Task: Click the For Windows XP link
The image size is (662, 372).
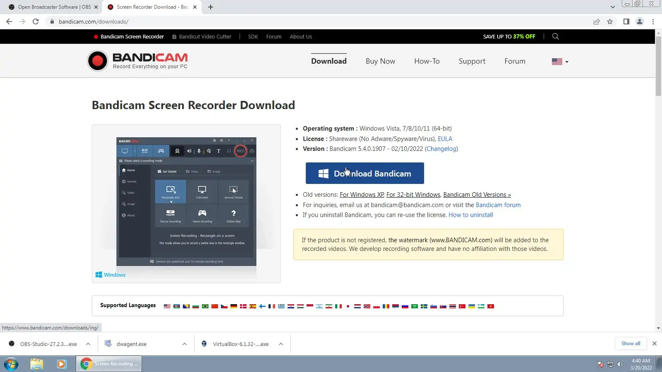Action: point(362,195)
